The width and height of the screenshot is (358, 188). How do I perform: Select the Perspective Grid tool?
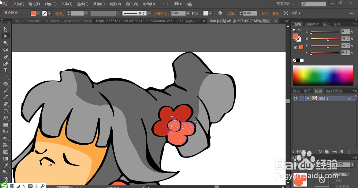6,145
